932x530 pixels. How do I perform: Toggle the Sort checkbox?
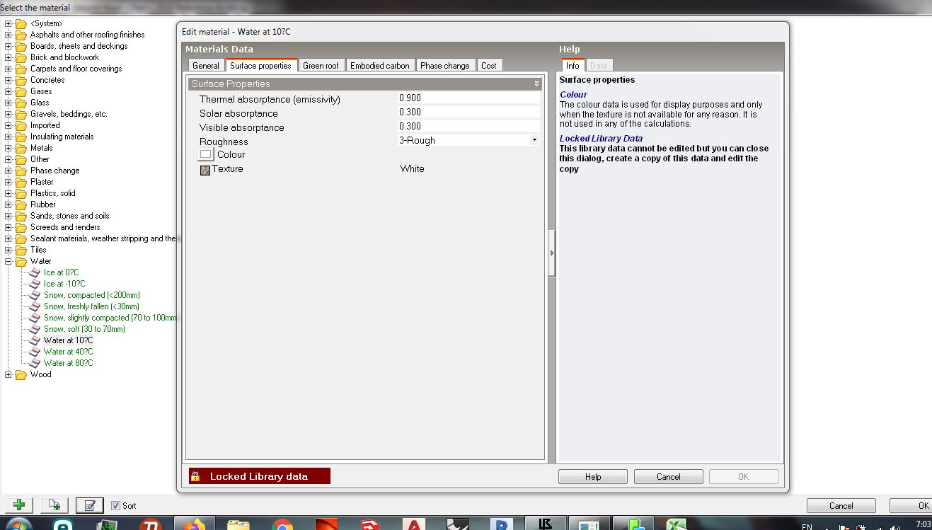116,505
